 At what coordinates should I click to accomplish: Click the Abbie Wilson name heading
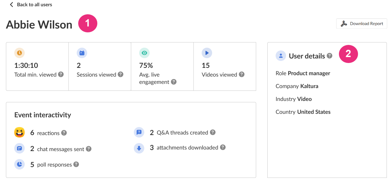[x=39, y=24]
